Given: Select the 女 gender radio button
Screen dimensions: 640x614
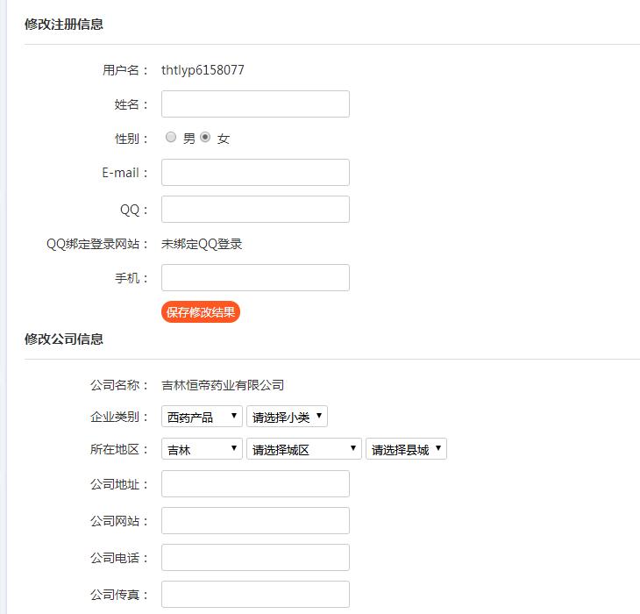Looking at the screenshot, I should (x=205, y=138).
